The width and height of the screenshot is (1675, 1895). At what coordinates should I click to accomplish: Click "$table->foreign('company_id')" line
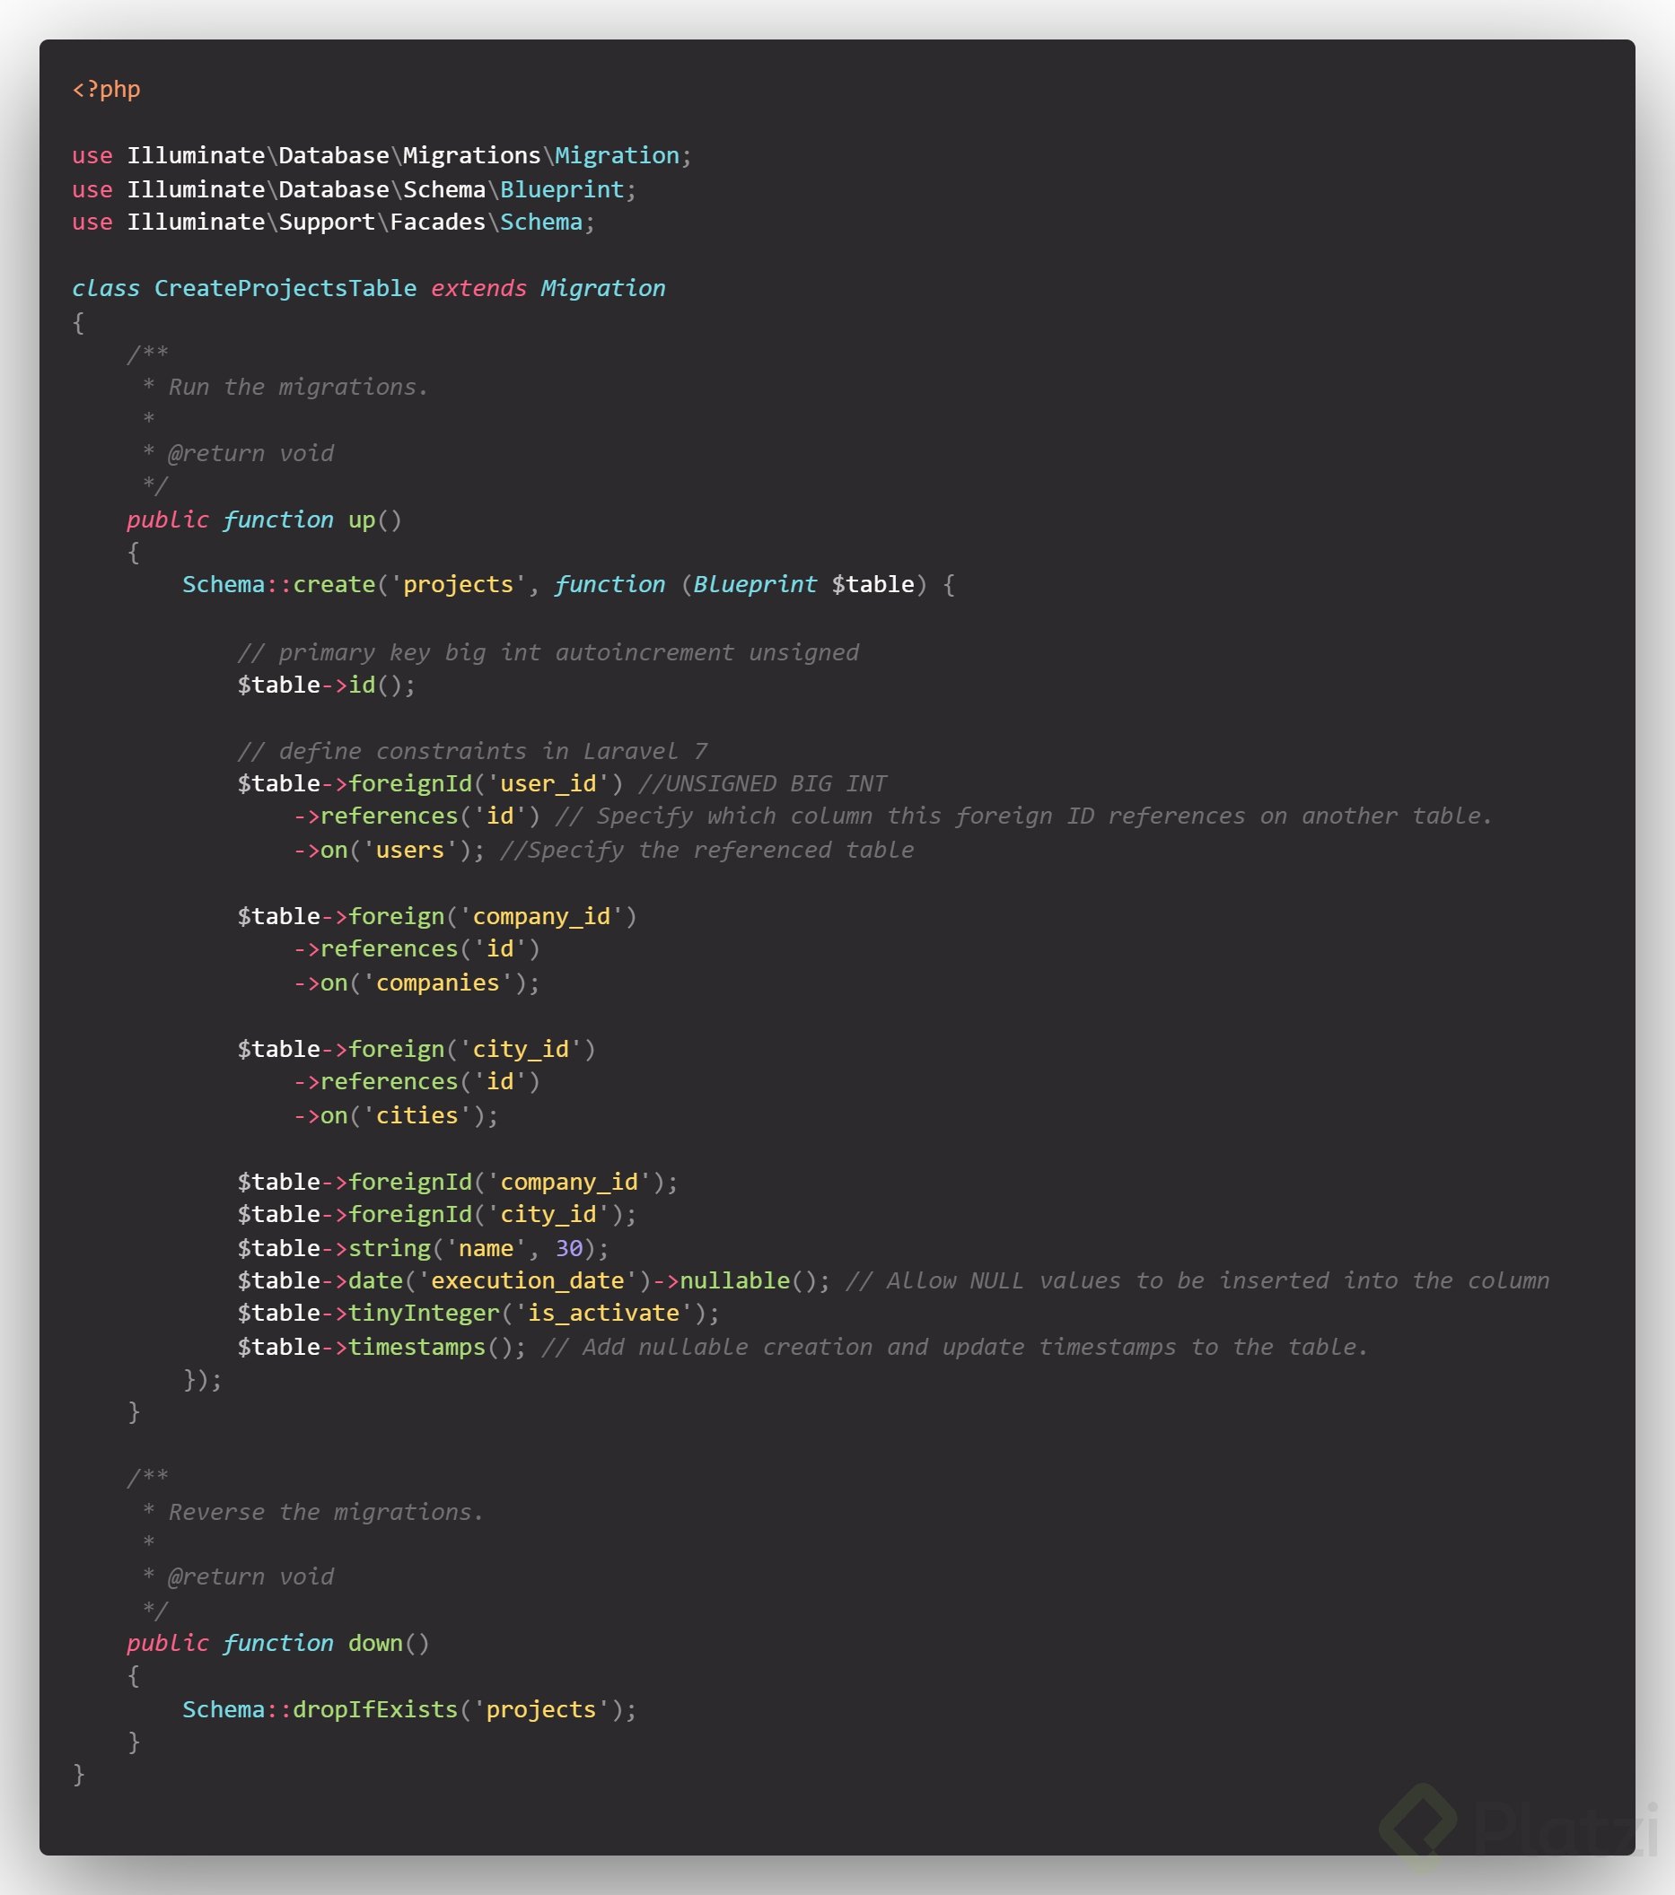(x=437, y=917)
